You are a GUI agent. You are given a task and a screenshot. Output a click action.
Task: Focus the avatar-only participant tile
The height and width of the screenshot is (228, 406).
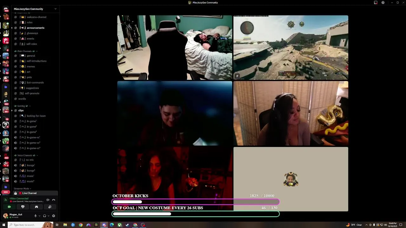(x=291, y=179)
